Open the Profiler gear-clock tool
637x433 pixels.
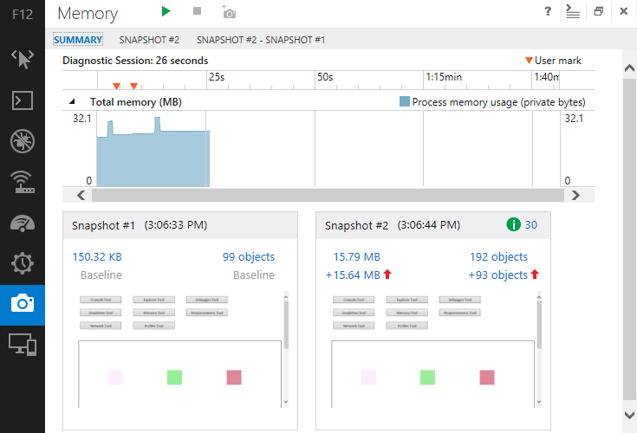[x=23, y=263]
